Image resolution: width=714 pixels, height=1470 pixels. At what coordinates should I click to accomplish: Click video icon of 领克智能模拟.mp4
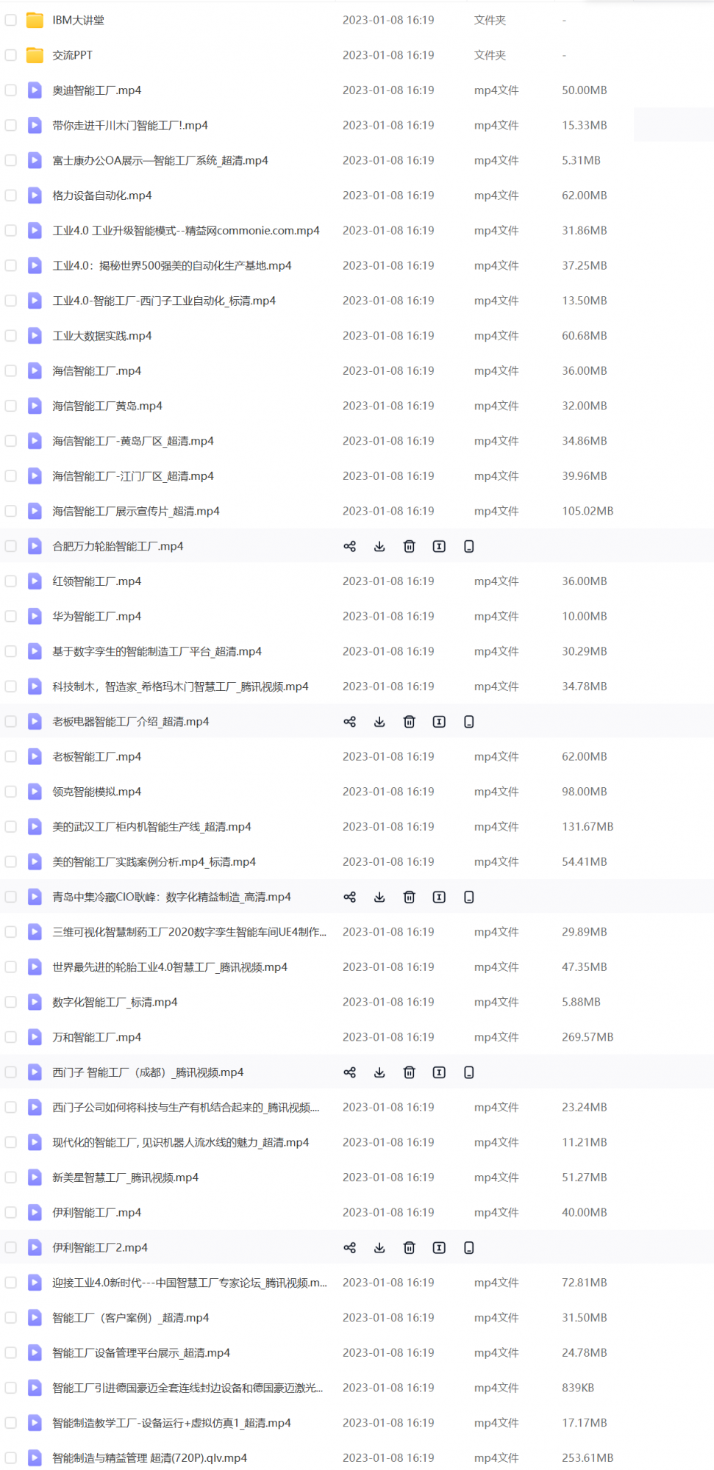pos(35,792)
